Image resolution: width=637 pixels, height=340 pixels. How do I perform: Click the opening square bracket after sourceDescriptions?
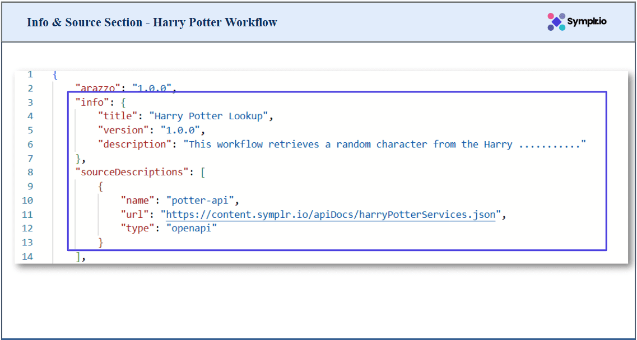tap(202, 172)
